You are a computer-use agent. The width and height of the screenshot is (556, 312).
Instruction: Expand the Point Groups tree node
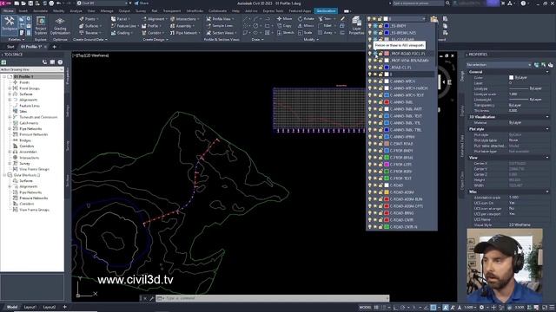(x=10, y=88)
